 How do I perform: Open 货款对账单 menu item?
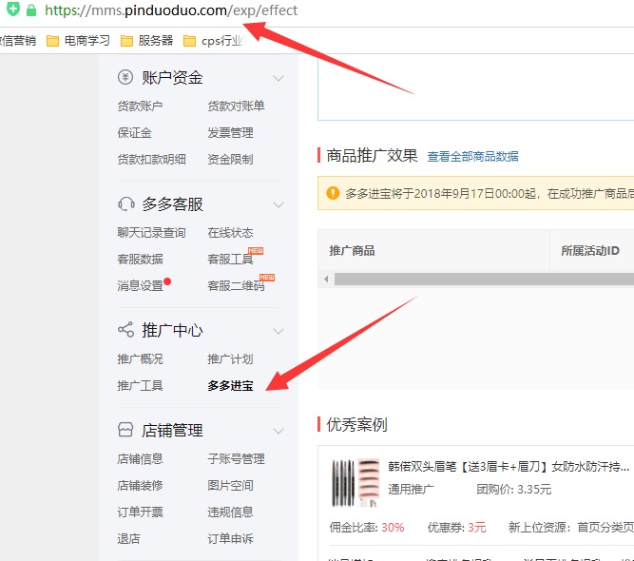236,106
